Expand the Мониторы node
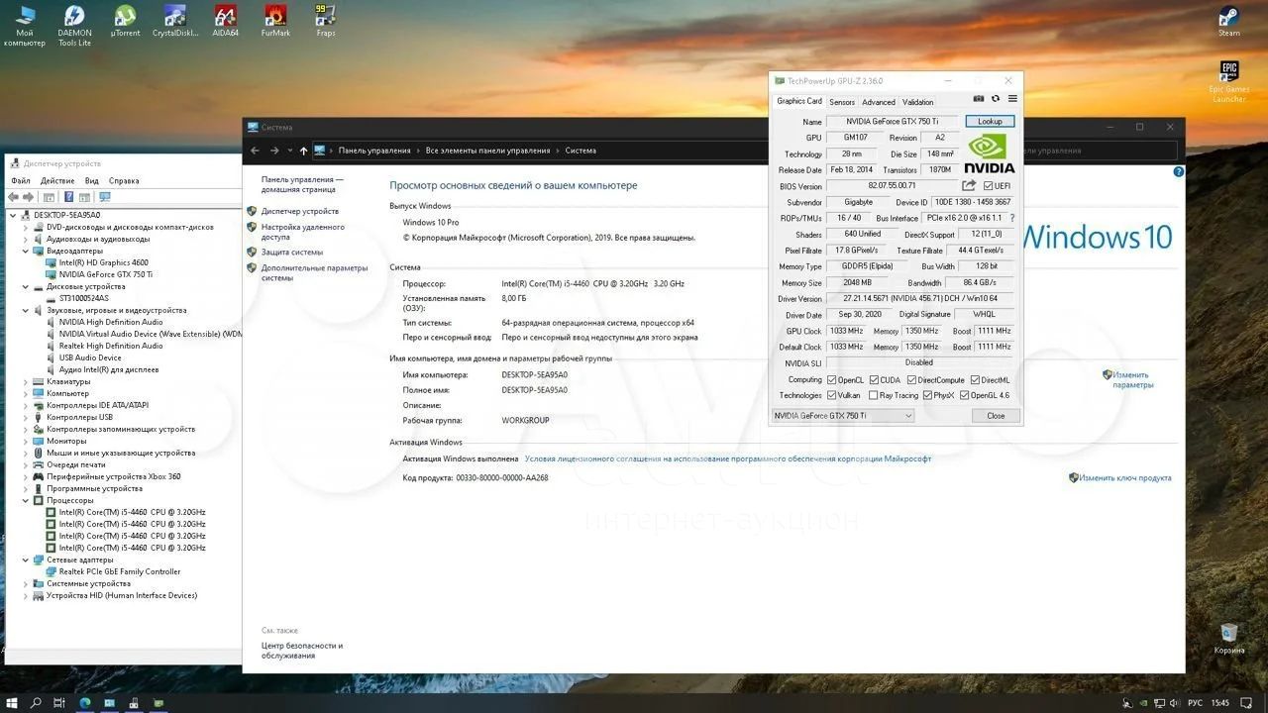 coord(26,441)
